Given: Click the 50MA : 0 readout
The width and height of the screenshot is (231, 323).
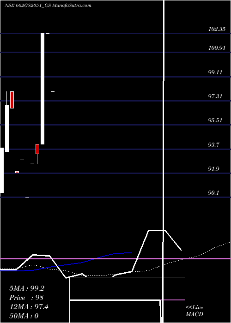Looking at the screenshot, I should click(x=24, y=316).
